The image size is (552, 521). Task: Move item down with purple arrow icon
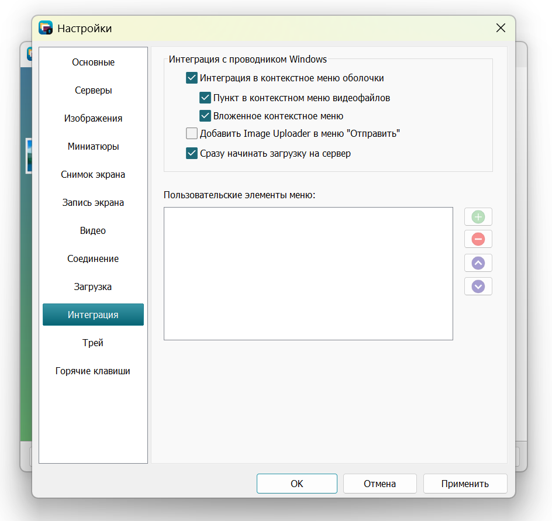coord(478,286)
